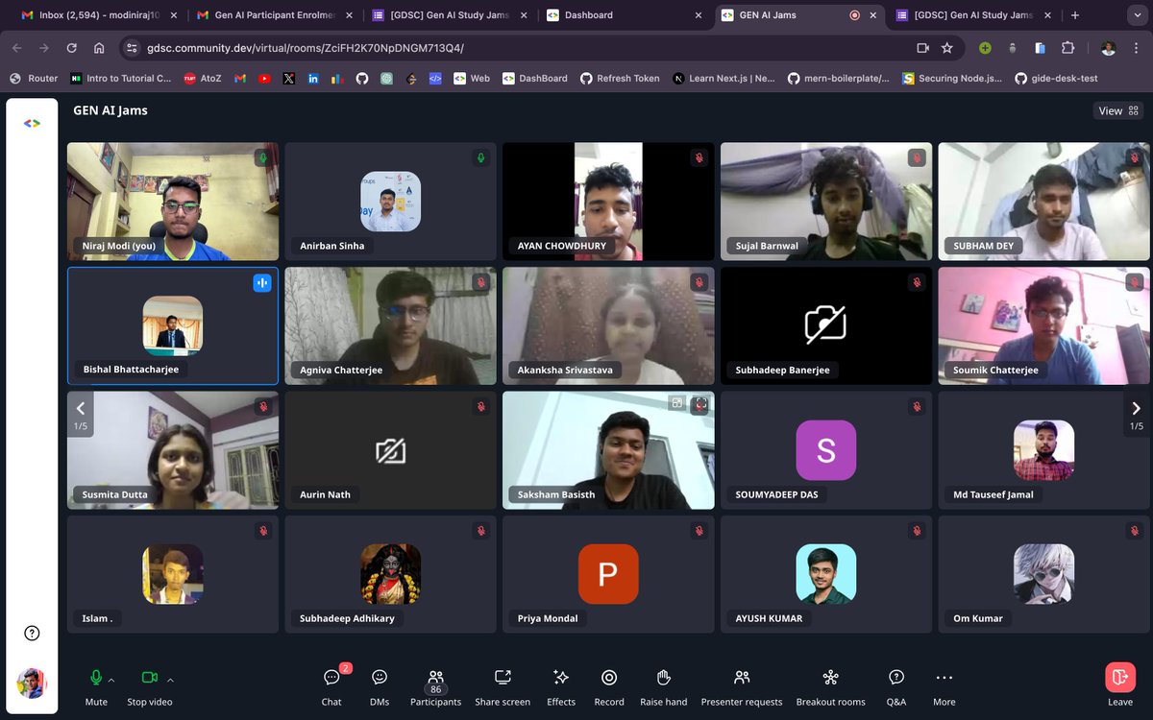Expand camera options chevron next to Stop video

[170, 680]
